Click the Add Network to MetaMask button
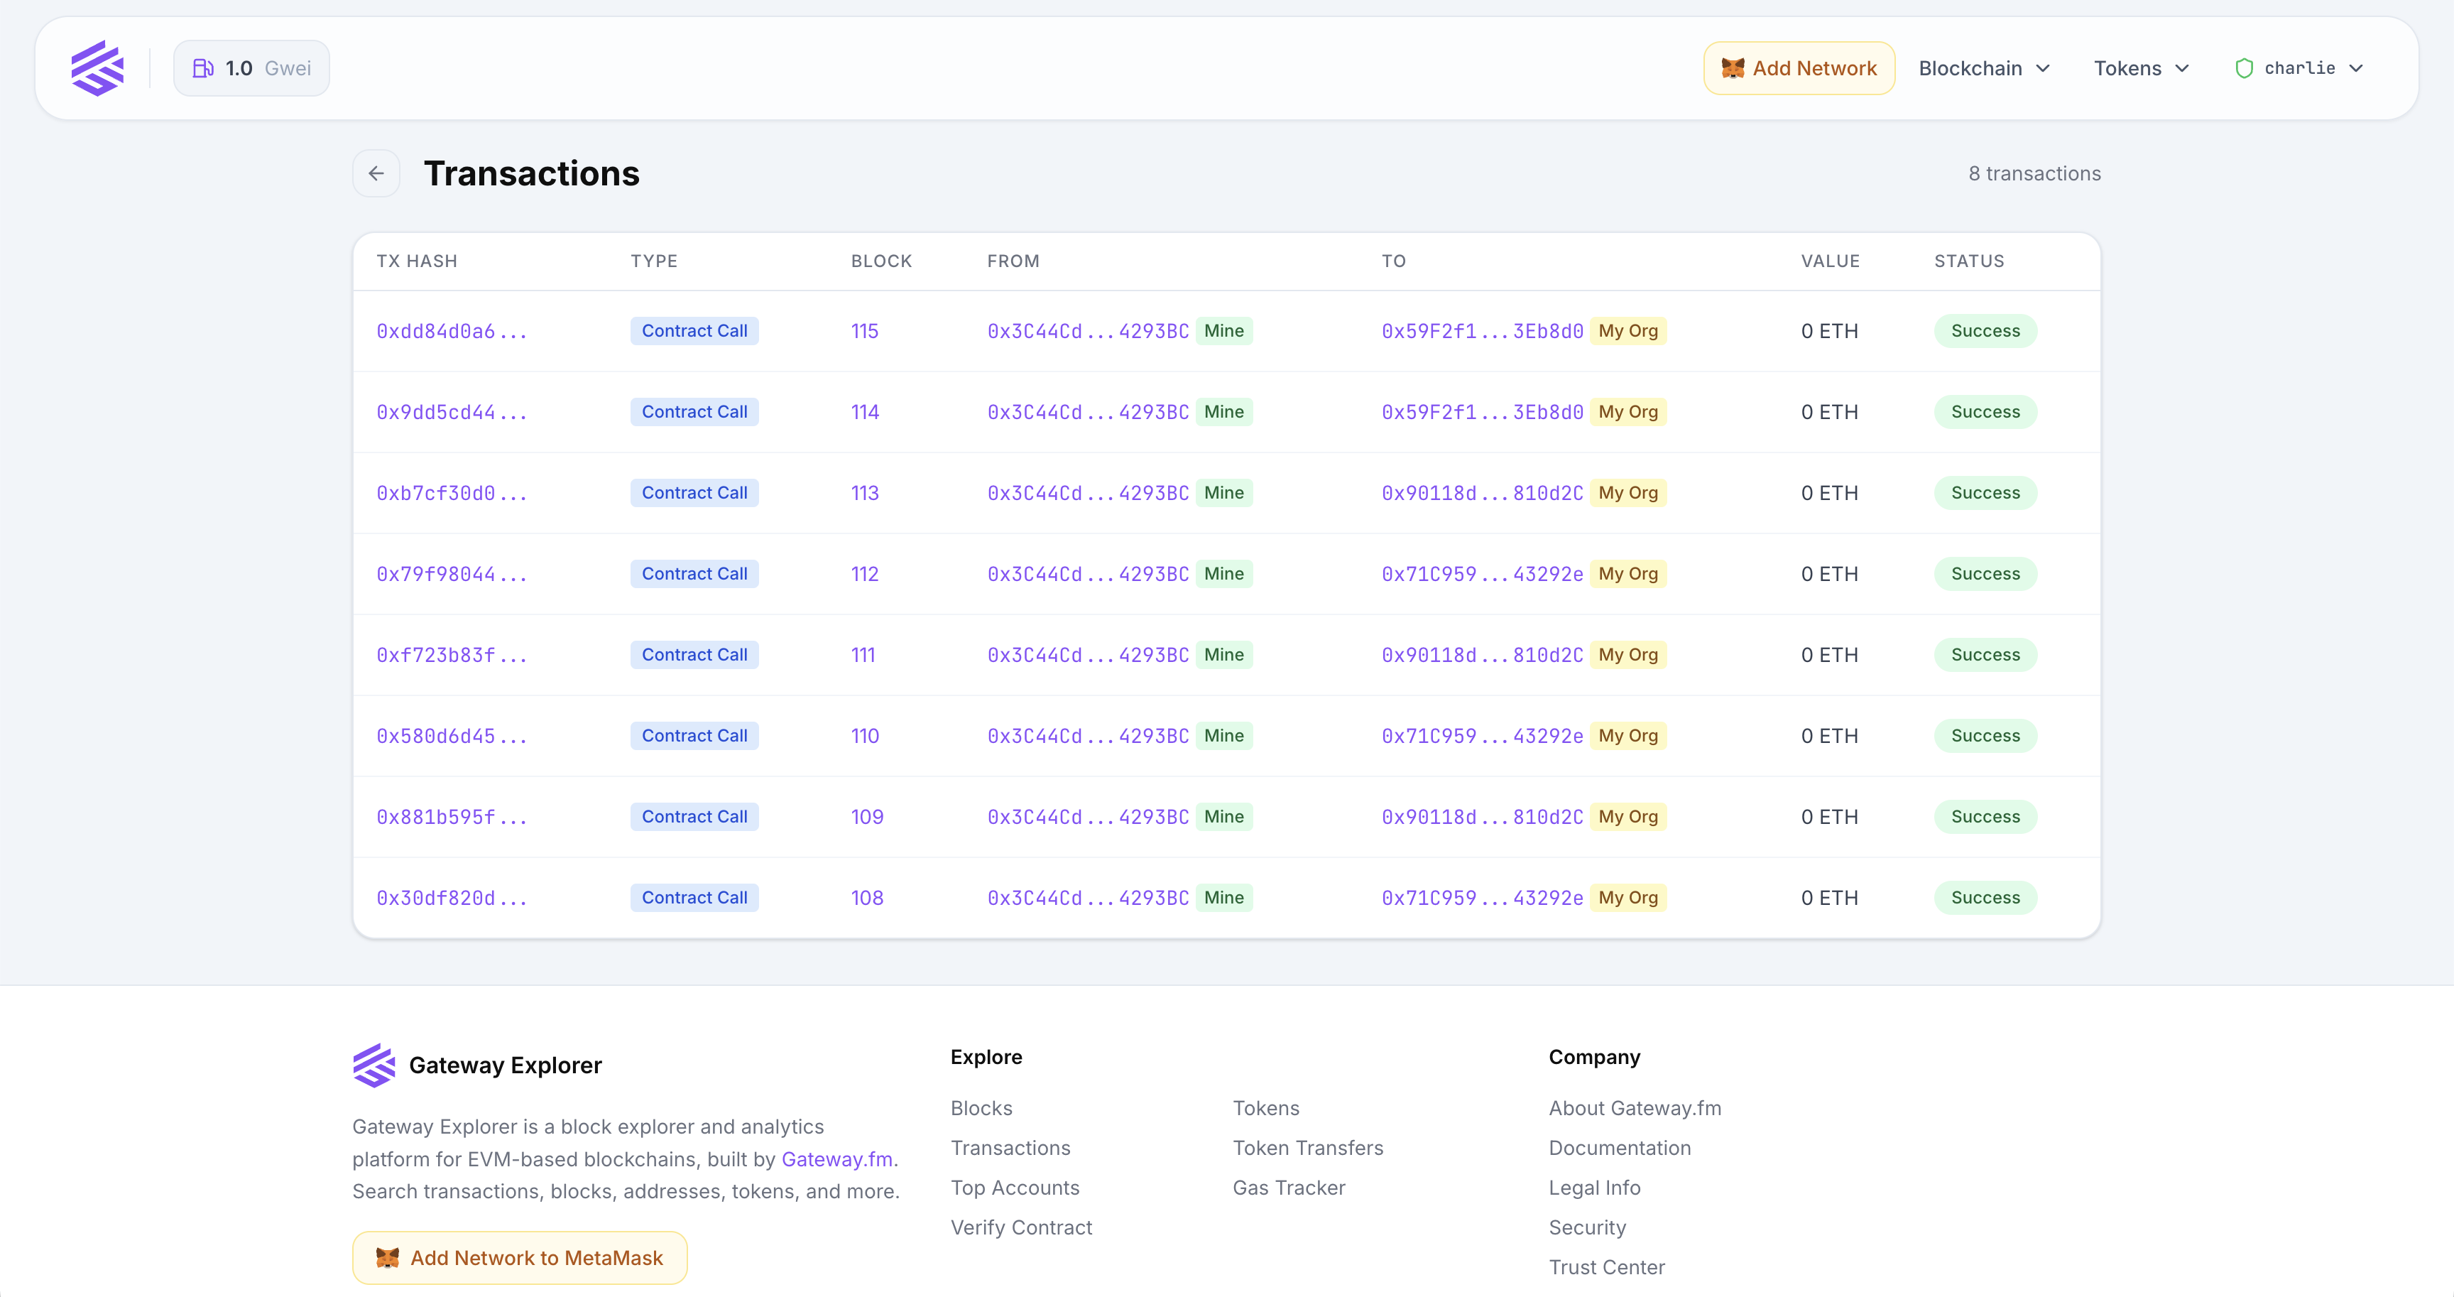2454x1297 pixels. pyautogui.click(x=520, y=1257)
